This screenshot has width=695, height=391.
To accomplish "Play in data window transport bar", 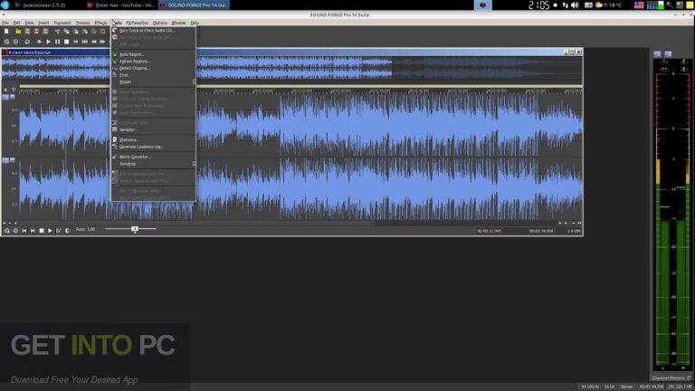I will [50, 231].
